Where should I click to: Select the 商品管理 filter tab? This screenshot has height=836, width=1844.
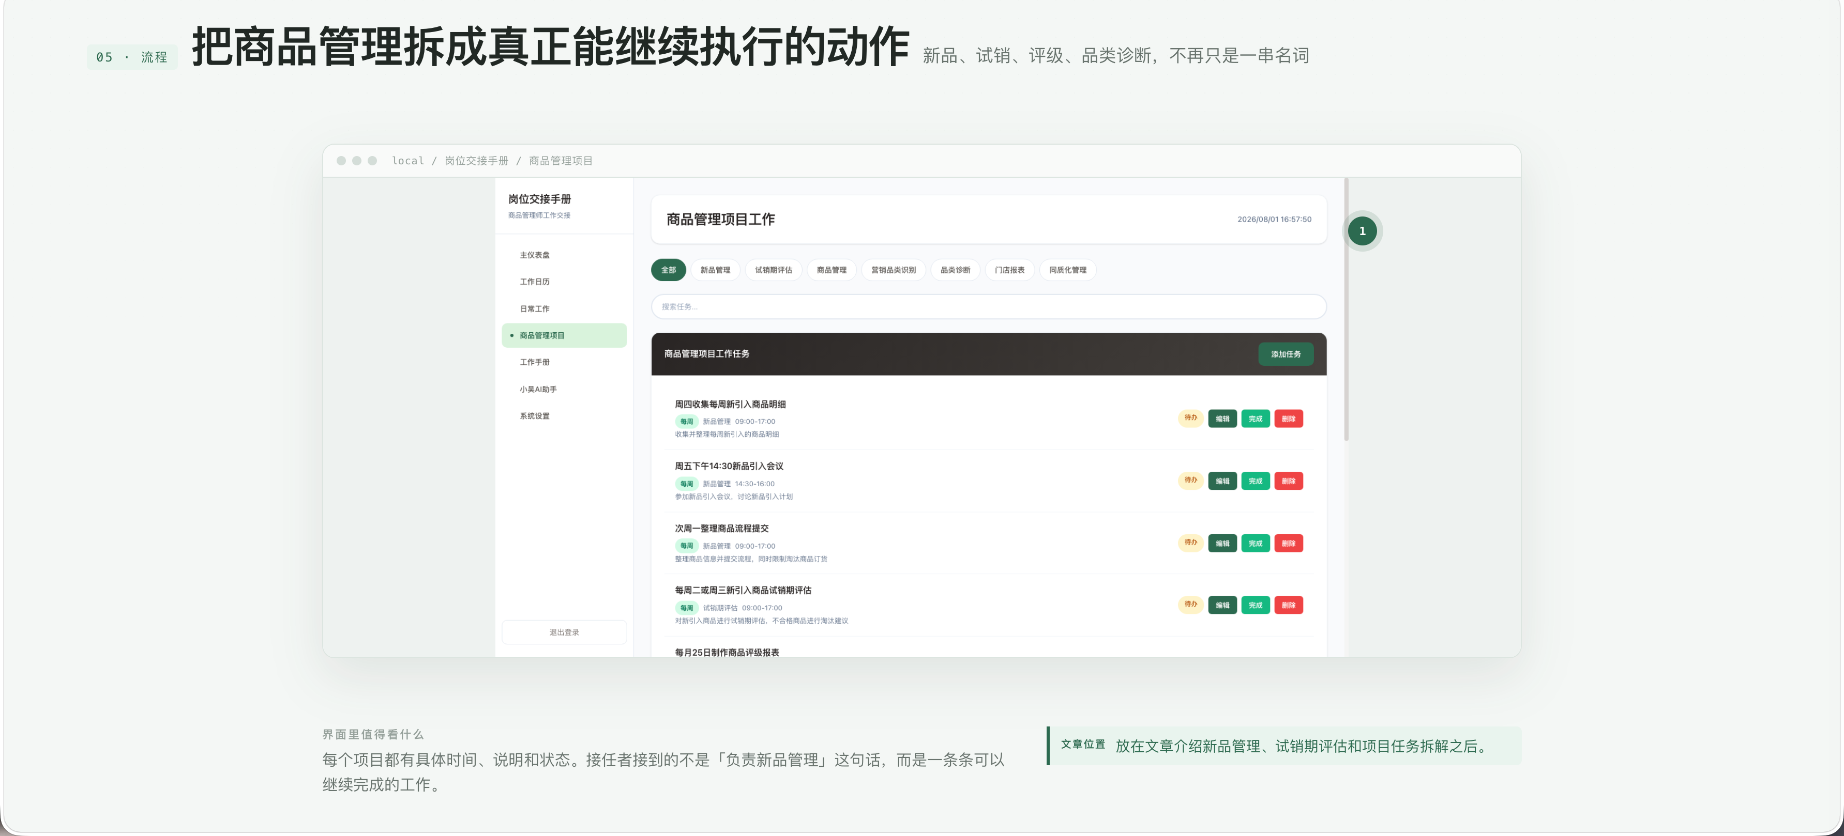pos(831,270)
